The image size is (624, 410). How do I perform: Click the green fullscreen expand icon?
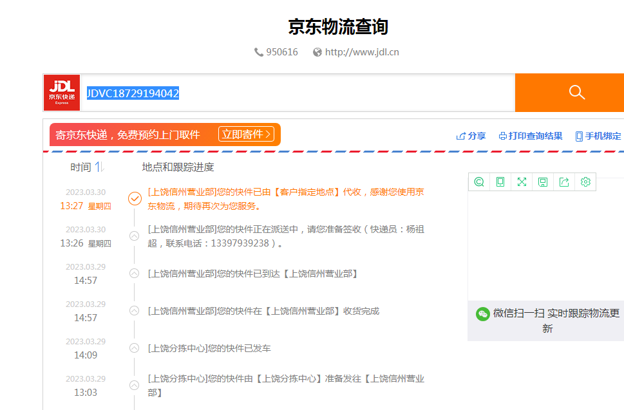(x=522, y=182)
